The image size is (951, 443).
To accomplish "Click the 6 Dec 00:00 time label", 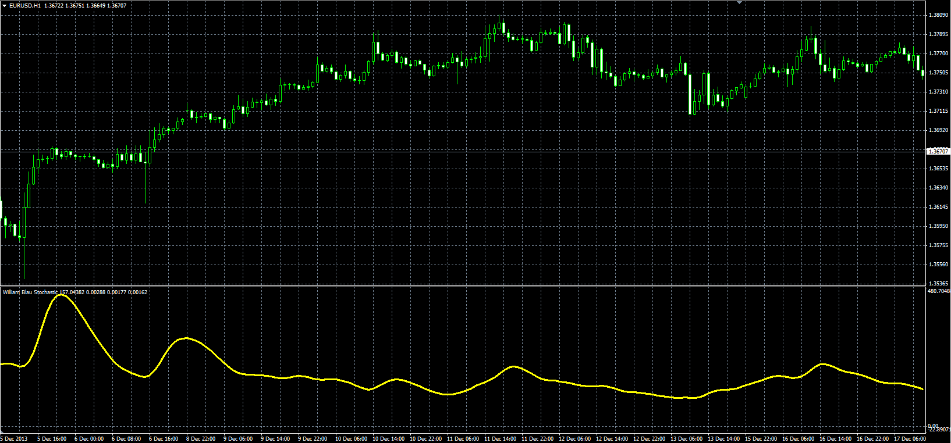I will tap(89, 439).
